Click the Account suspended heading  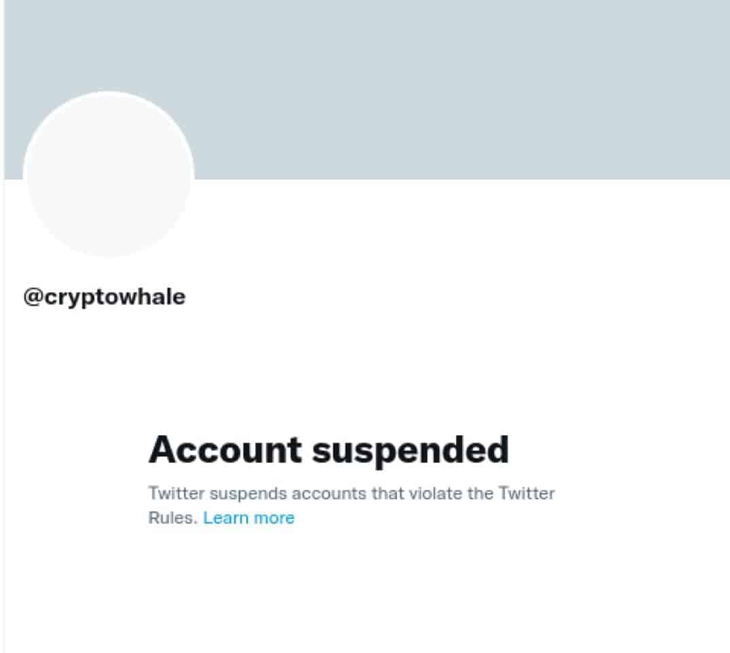[328, 450]
